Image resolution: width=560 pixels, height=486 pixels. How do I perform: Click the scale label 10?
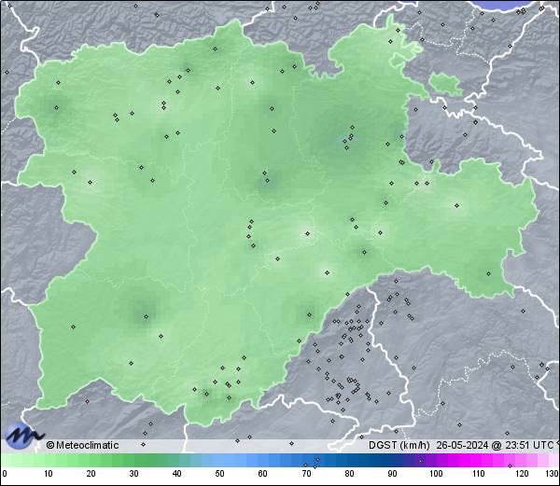click(49, 474)
